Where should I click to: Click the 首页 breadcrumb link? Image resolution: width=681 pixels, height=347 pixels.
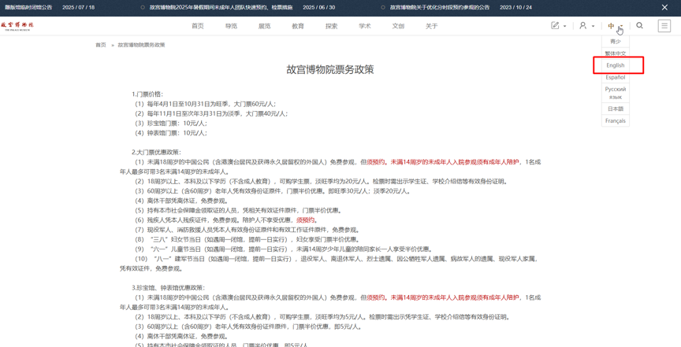tap(101, 45)
